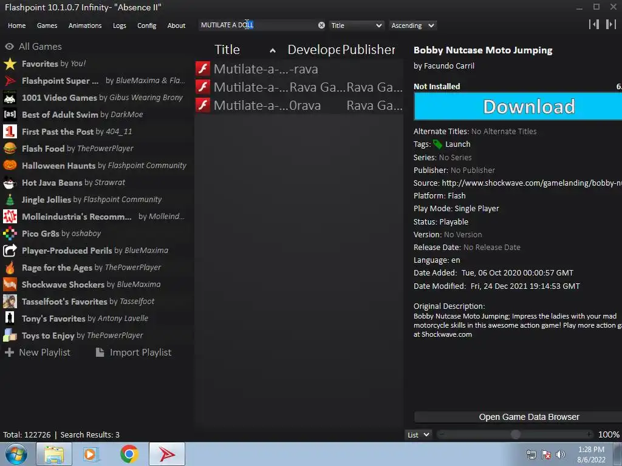
Task: Toggle the left sidebar panel icon
Action: [594, 24]
